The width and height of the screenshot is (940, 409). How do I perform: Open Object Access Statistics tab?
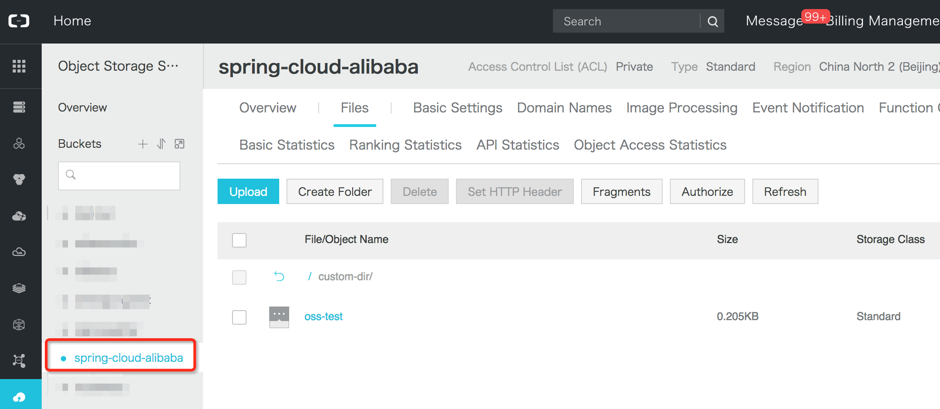(650, 145)
